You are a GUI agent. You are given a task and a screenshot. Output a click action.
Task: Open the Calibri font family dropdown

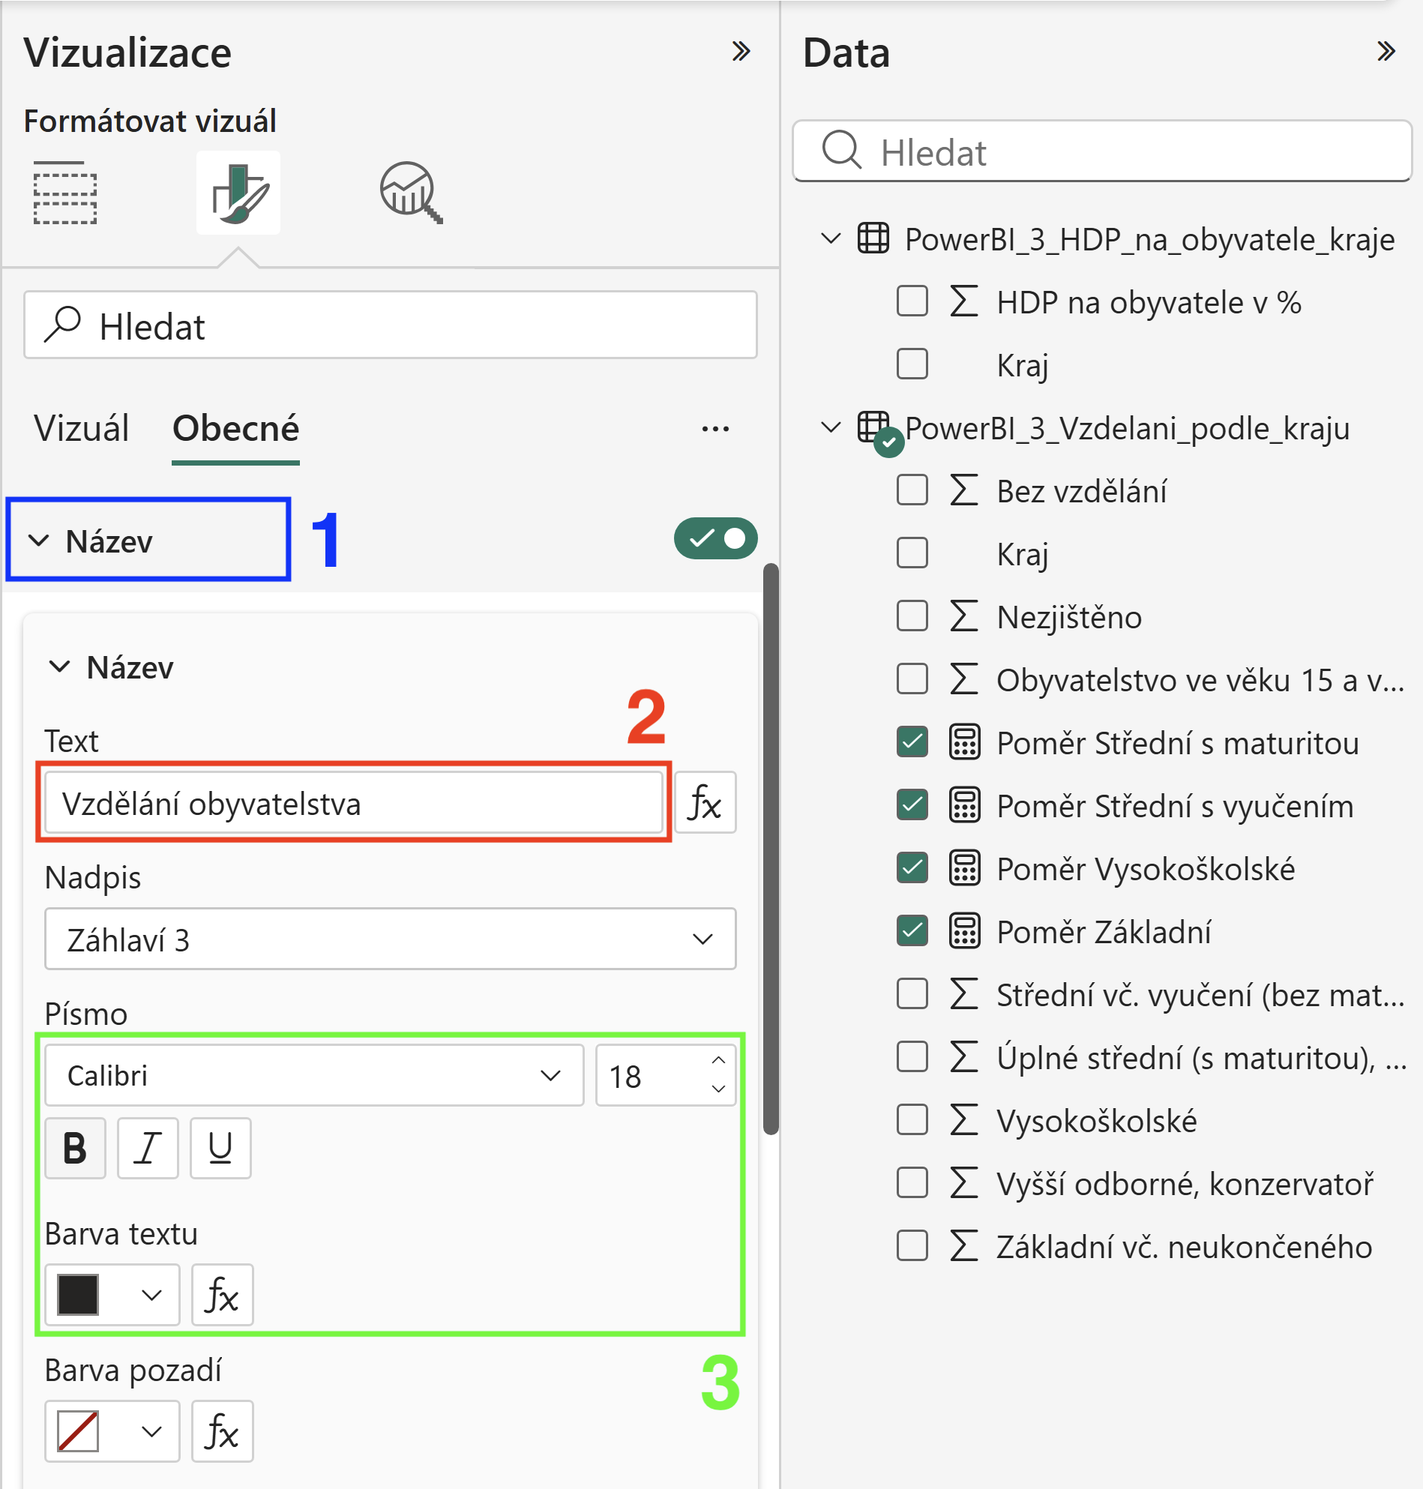coord(314,1076)
